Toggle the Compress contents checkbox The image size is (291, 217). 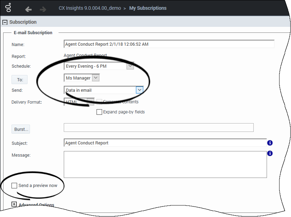[99, 102]
